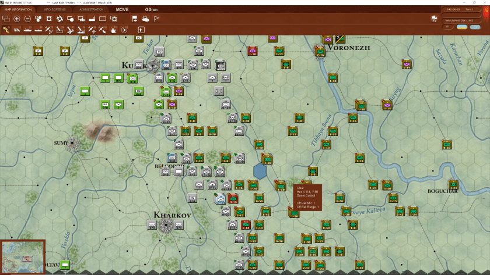Click the flag-with-arrow icon
The image size is (490, 275).
click(135, 19)
